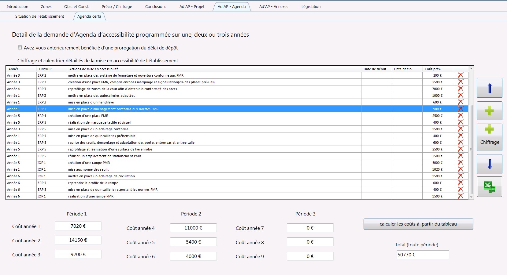Click the table scrollbar down arrow
Viewport: 507px width, 275px height.
[471, 197]
